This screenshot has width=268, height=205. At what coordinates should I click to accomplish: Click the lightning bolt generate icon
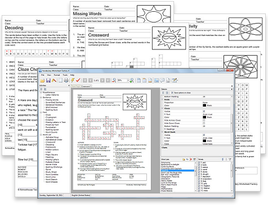coord(73,80)
